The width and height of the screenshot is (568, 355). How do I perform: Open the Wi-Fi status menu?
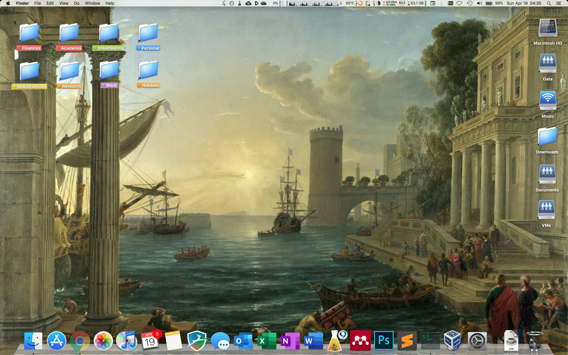[459, 3]
